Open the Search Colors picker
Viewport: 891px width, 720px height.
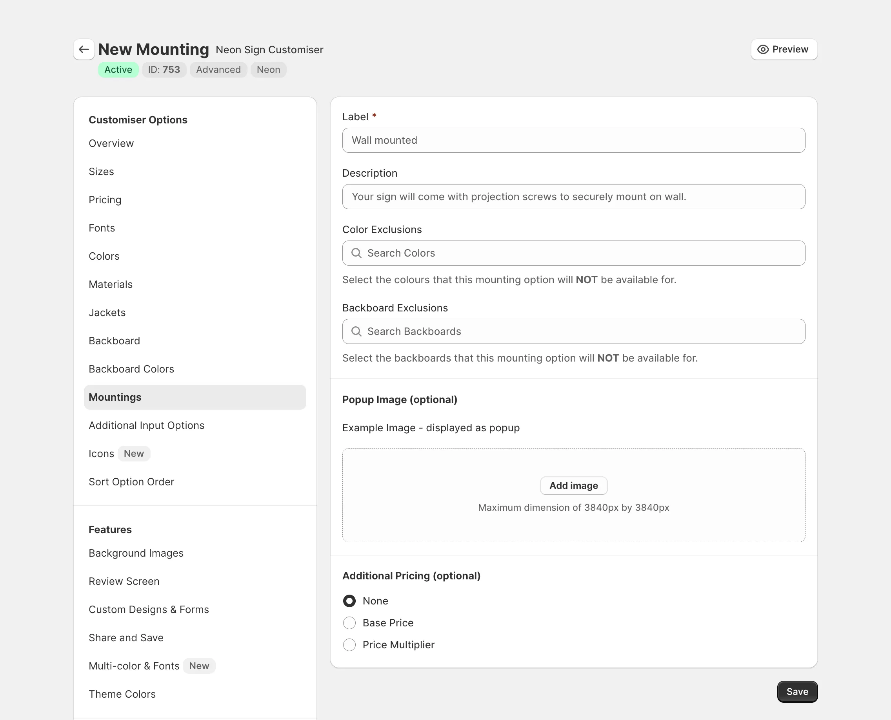click(x=573, y=253)
